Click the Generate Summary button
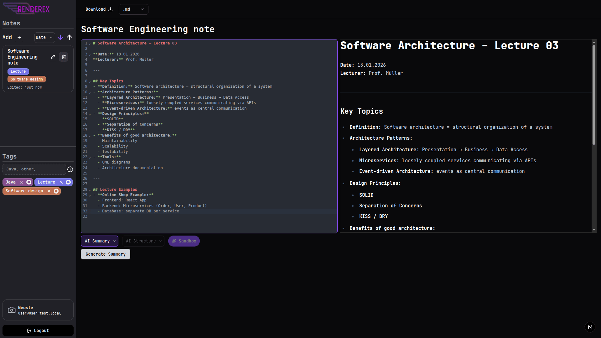The height and width of the screenshot is (338, 601). [x=106, y=254]
